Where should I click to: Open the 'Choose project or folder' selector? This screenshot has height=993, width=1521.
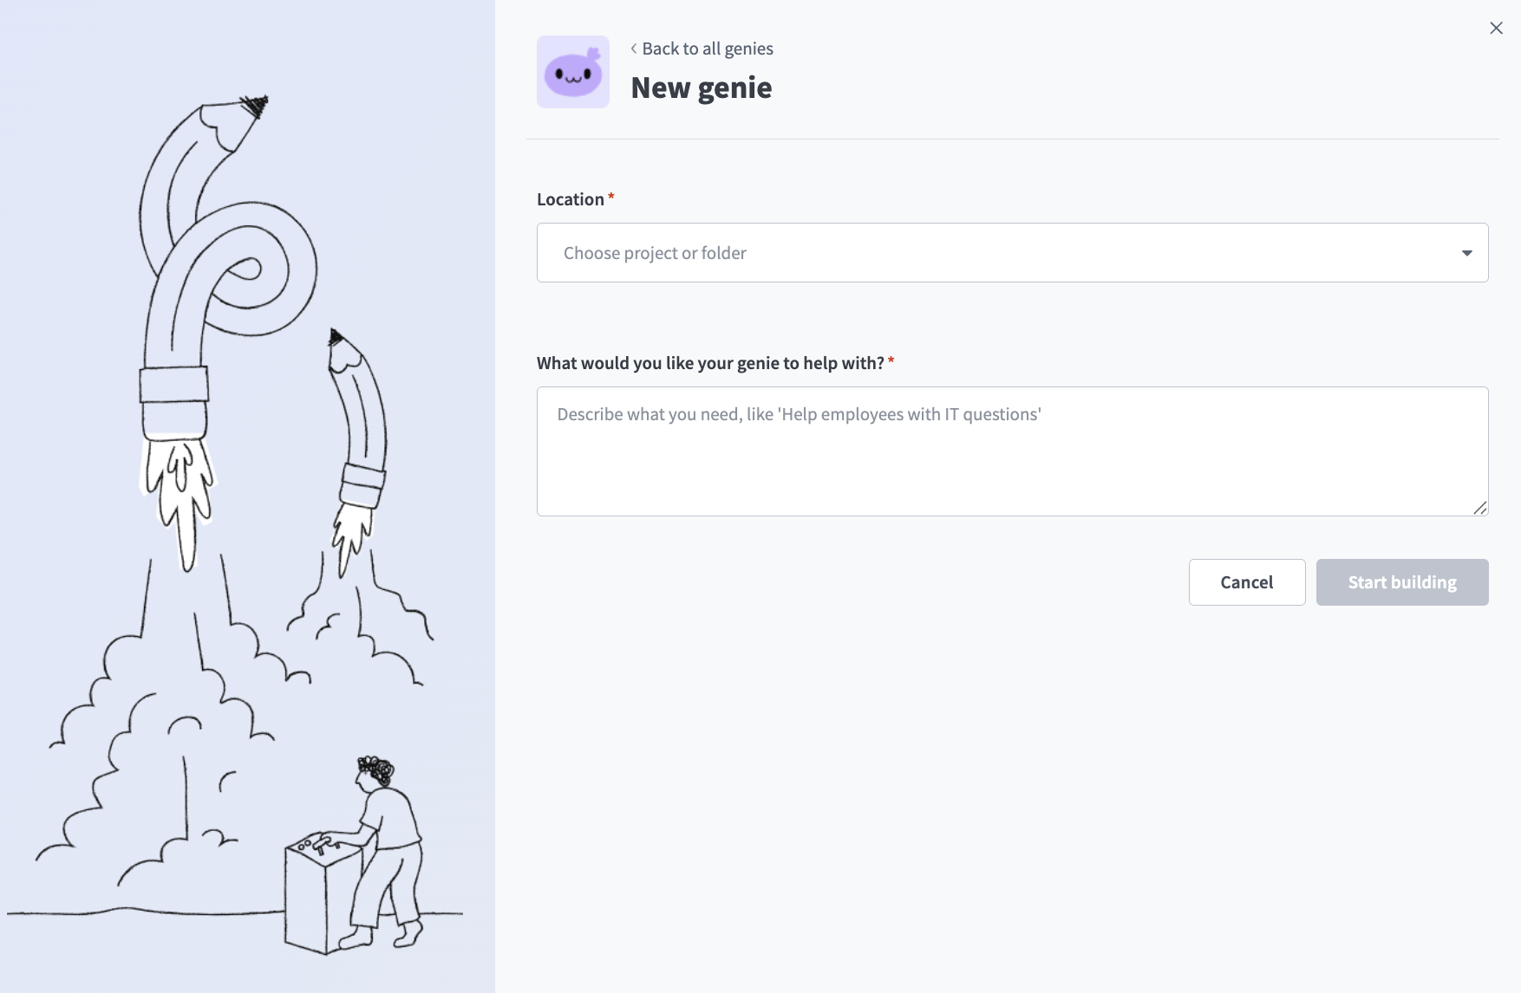point(1011,252)
